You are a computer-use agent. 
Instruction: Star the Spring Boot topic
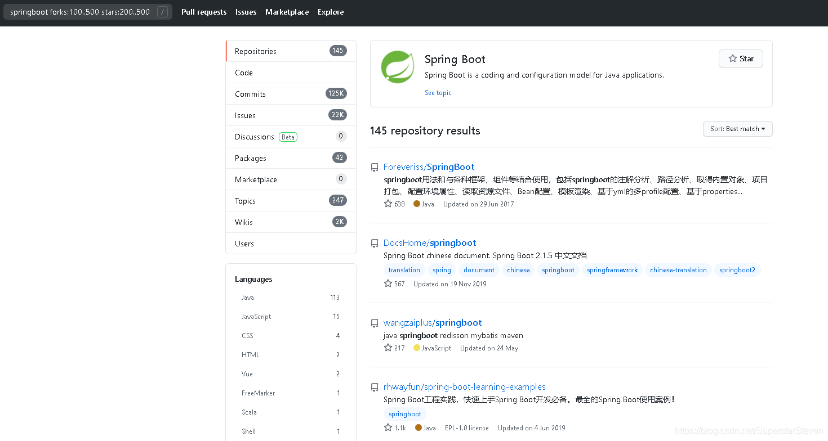741,58
